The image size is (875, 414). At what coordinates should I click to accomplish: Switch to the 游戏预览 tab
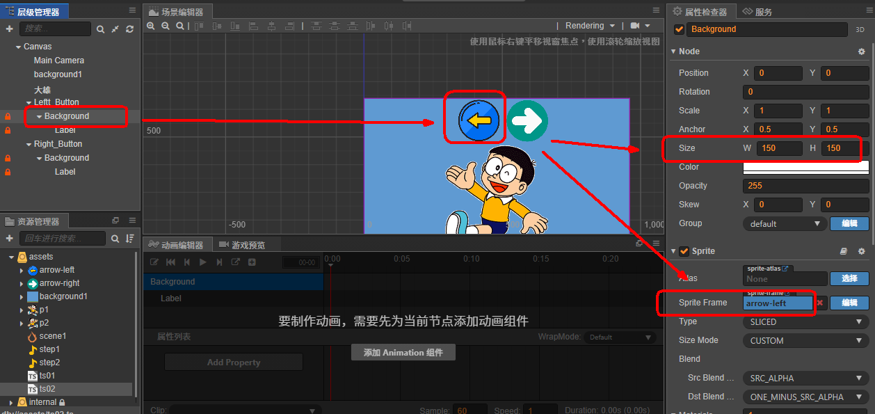coord(241,245)
